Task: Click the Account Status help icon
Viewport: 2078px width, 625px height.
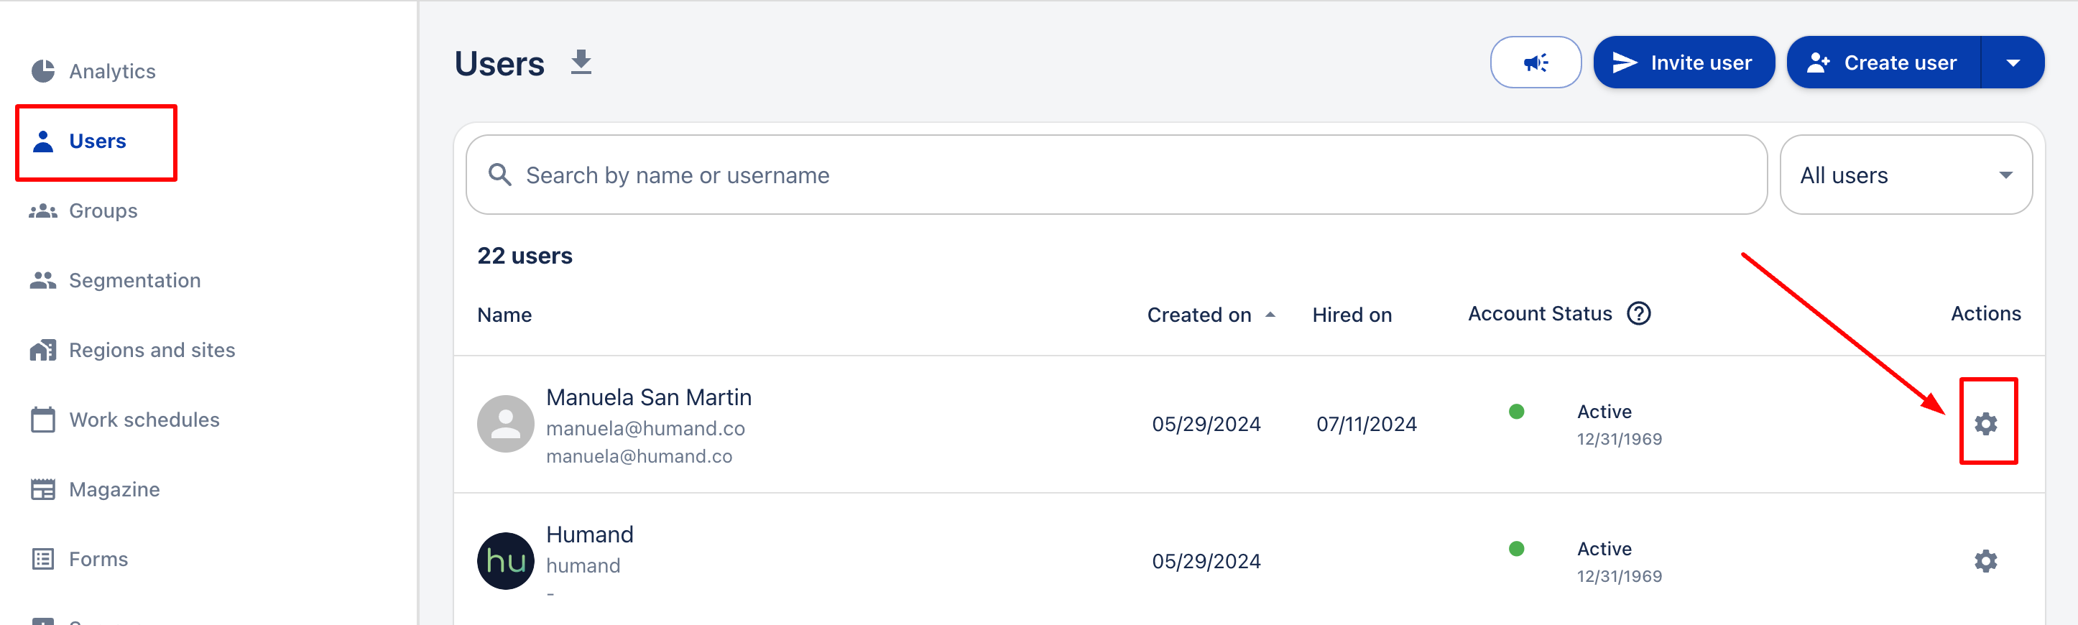Action: (1638, 314)
